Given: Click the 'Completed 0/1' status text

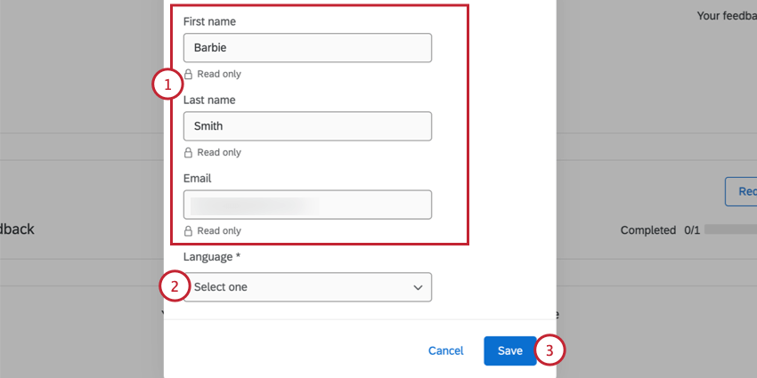Looking at the screenshot, I should click(659, 230).
